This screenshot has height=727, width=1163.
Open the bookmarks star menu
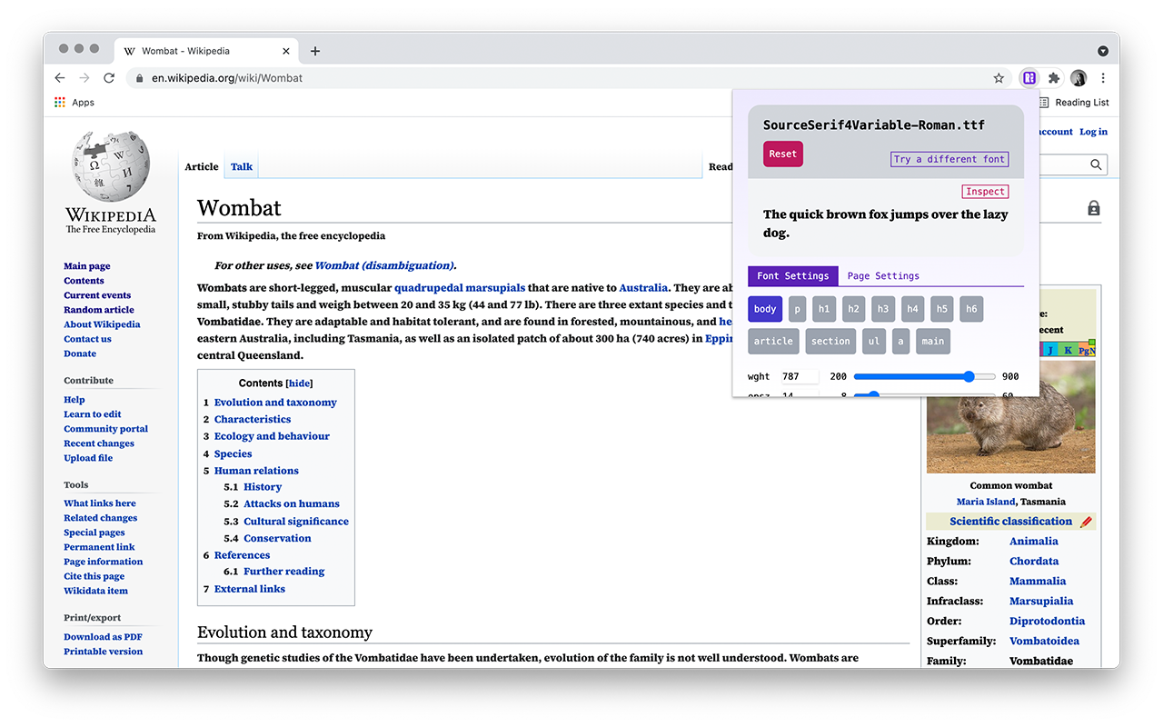pos(999,78)
